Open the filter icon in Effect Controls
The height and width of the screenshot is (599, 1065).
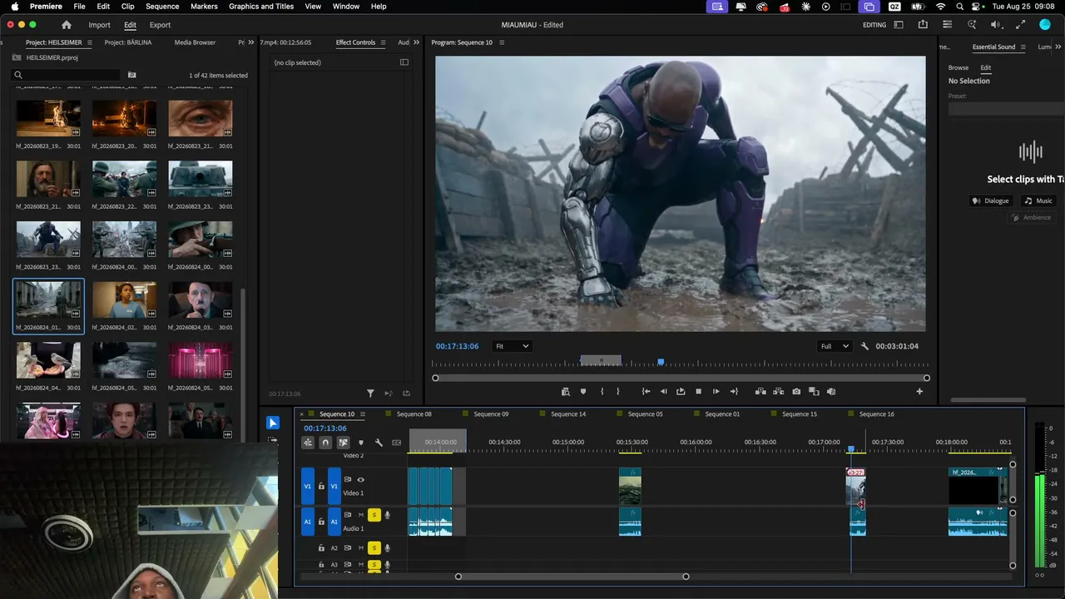click(371, 394)
